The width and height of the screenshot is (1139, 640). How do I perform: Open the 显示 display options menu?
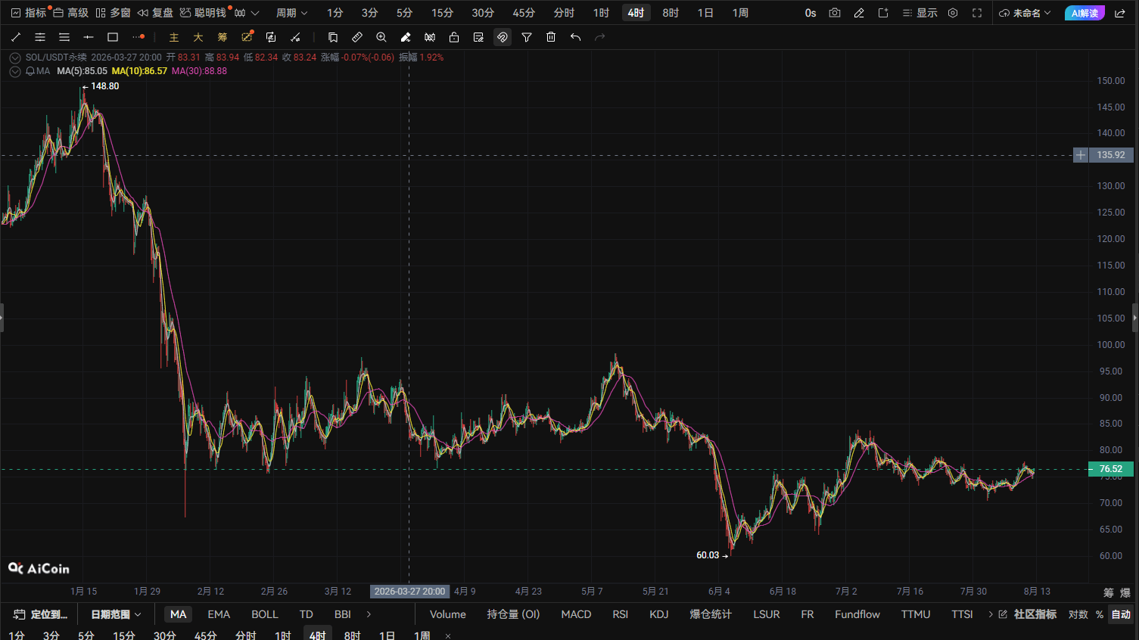[x=920, y=13]
